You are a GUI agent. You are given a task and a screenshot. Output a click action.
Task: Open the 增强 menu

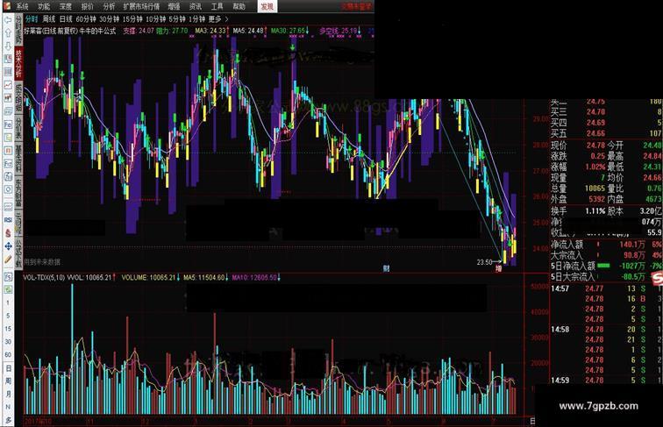click(174, 6)
